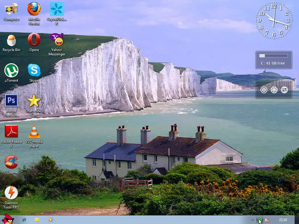299x224 pixels.
Task: Open the CCleaner desktop icon
Action: click(x=11, y=164)
